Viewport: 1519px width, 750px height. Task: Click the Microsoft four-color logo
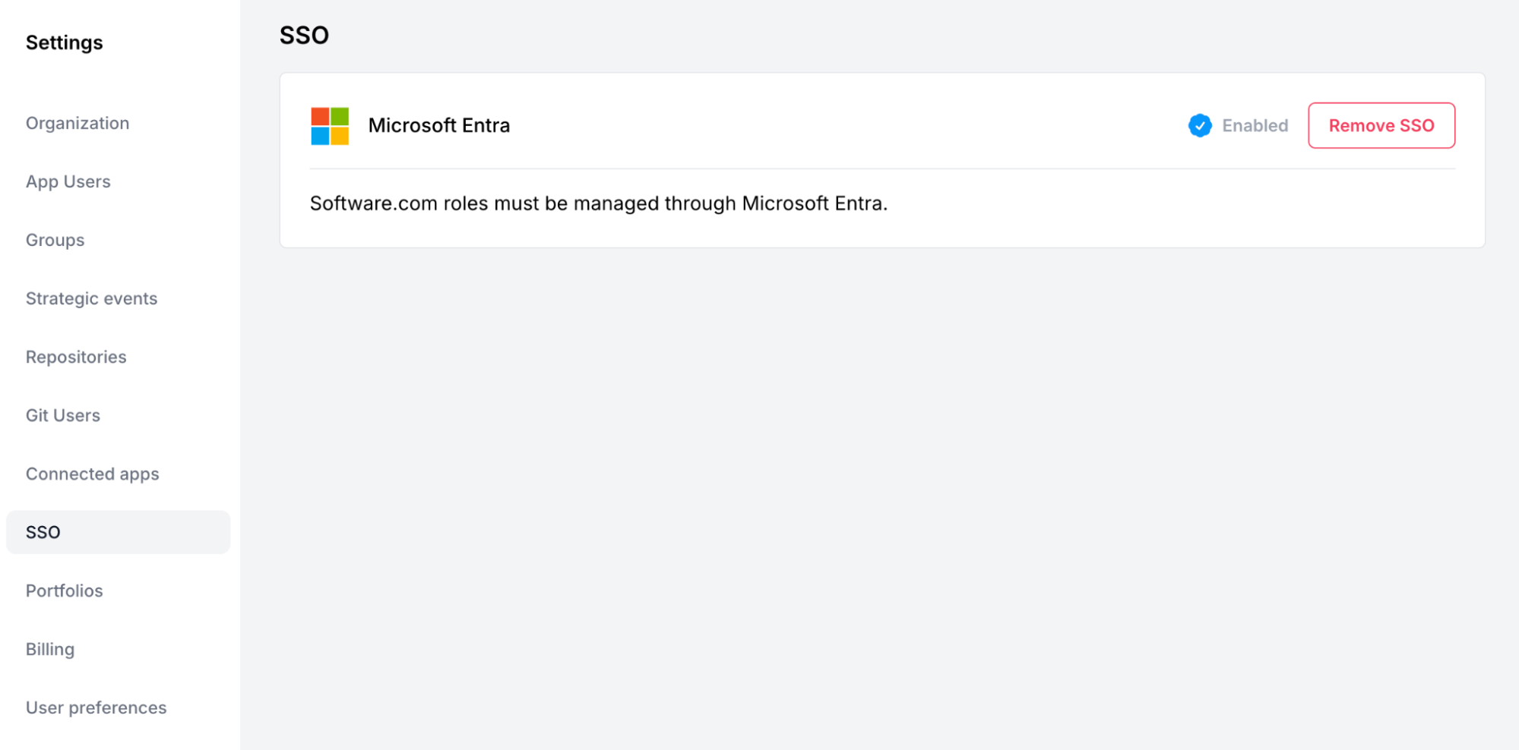click(x=330, y=126)
